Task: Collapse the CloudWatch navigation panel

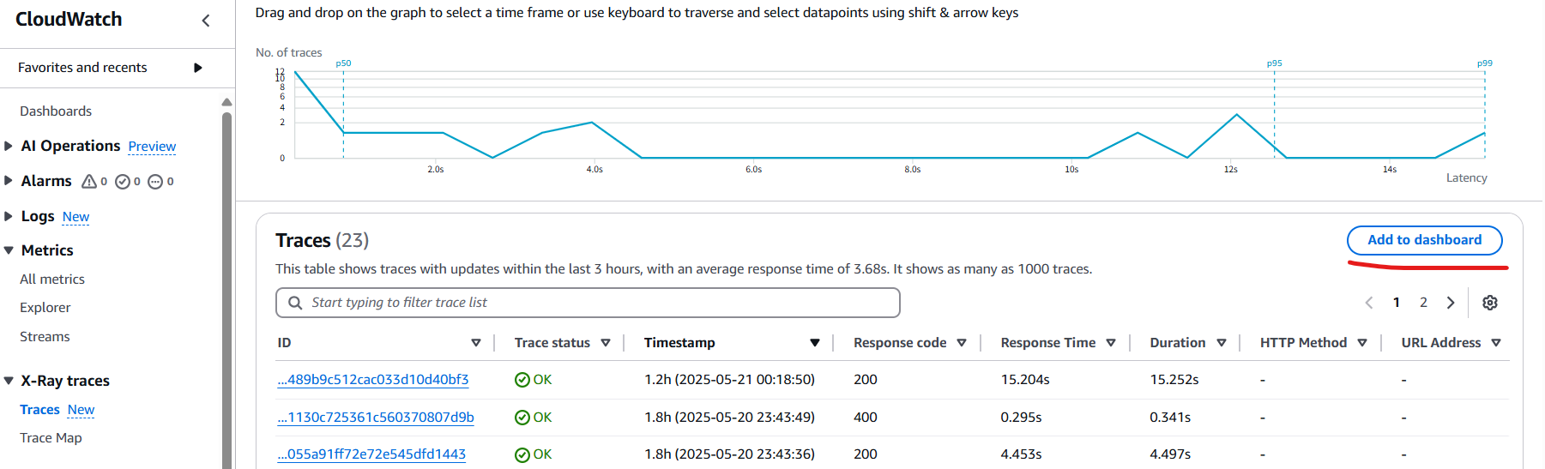Action: [205, 20]
